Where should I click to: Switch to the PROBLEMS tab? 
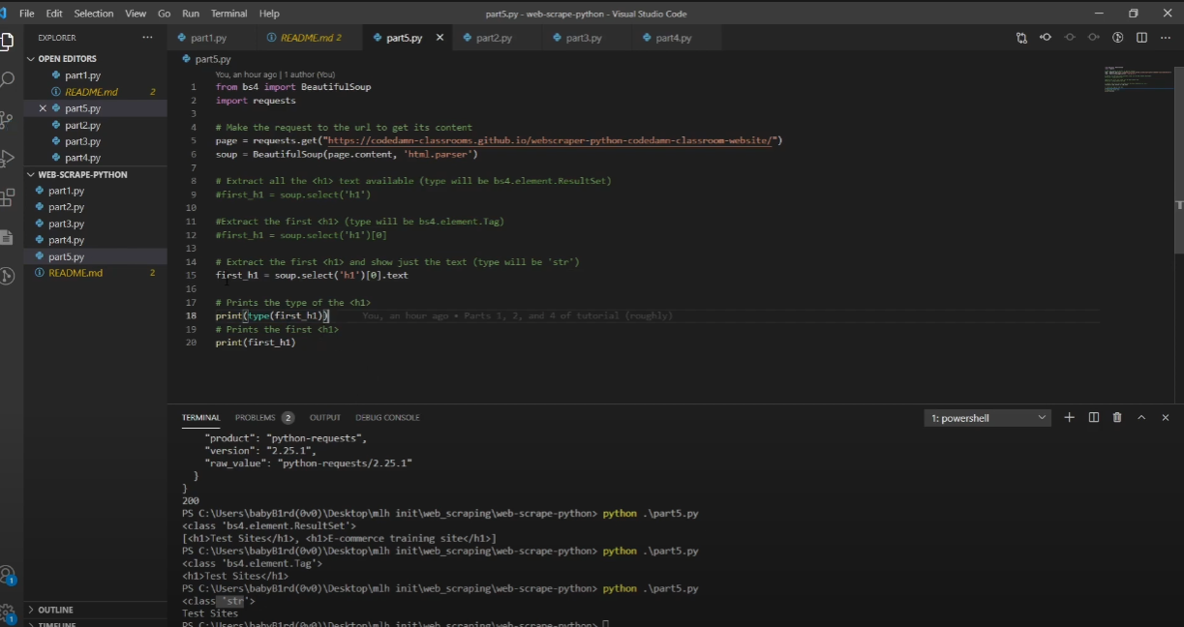(x=256, y=417)
